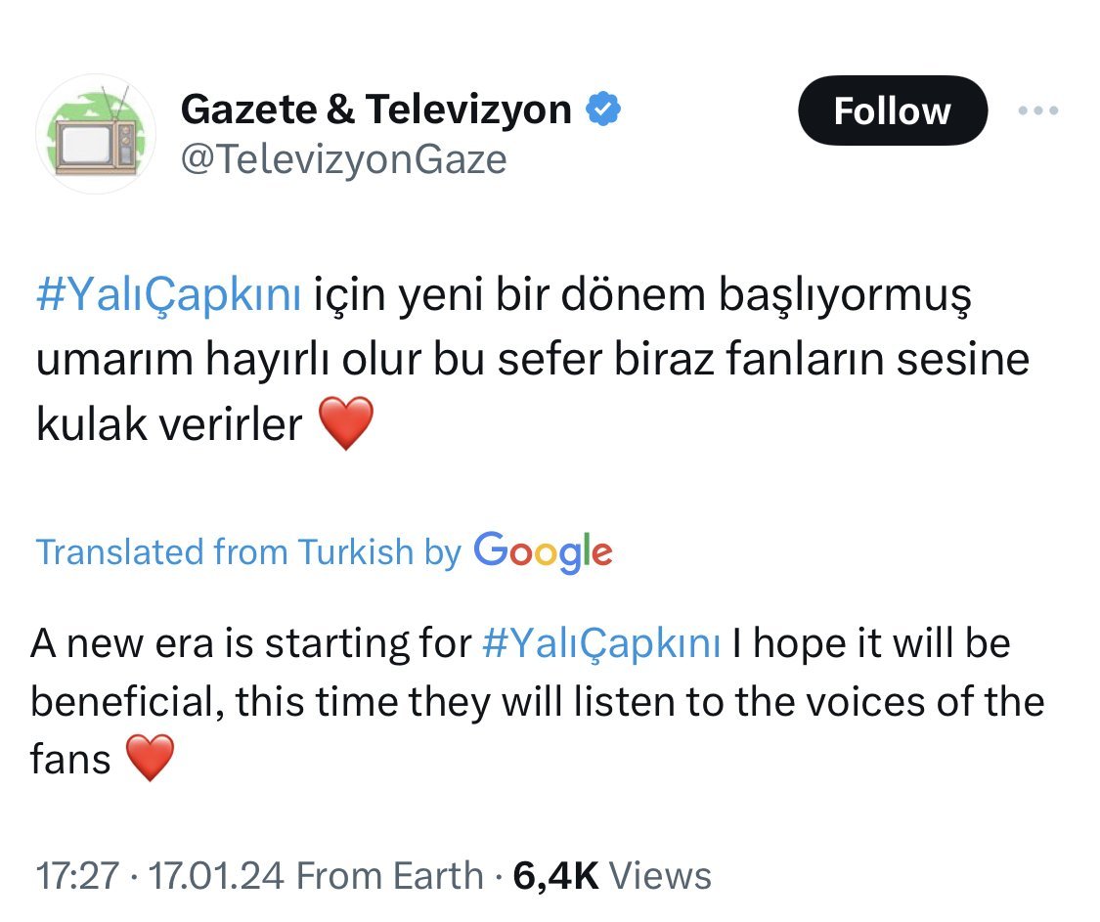Click the word 'Views' in the footer

[x=658, y=875]
